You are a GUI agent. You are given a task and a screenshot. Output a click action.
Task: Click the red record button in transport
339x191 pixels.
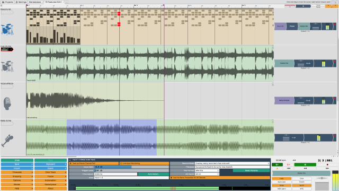pos(327,164)
